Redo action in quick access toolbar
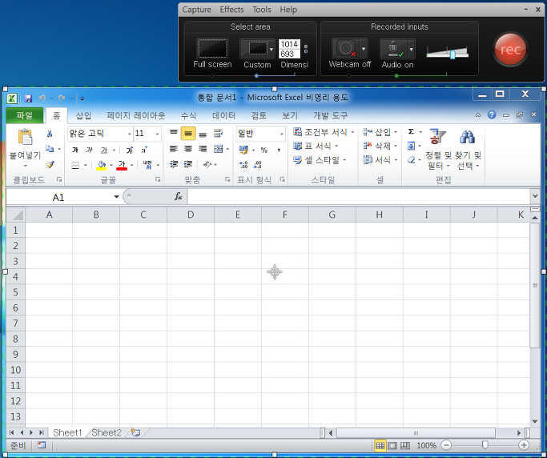This screenshot has height=458, width=547. point(62,98)
